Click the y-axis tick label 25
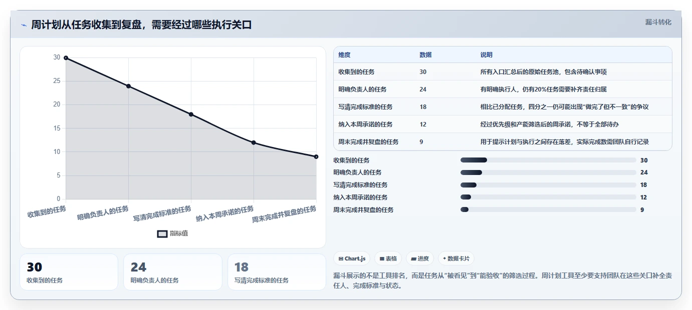 [57, 81]
